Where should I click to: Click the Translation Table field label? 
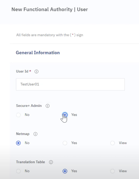pyautogui.click(x=31, y=162)
